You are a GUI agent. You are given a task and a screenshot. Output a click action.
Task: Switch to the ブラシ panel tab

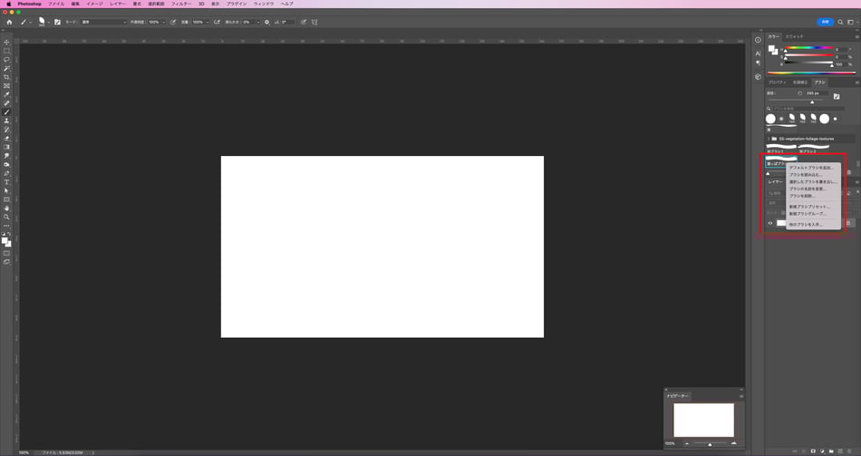pos(820,82)
